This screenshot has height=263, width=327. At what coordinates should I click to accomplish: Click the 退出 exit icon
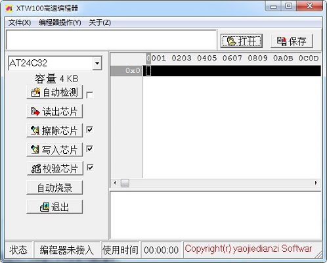(x=45, y=207)
